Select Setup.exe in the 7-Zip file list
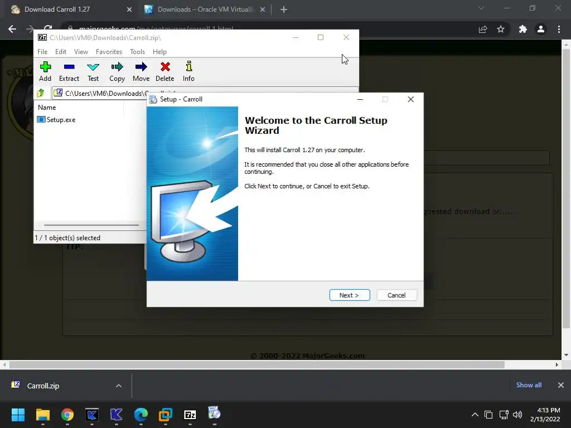Image resolution: width=571 pixels, height=428 pixels. [x=56, y=120]
